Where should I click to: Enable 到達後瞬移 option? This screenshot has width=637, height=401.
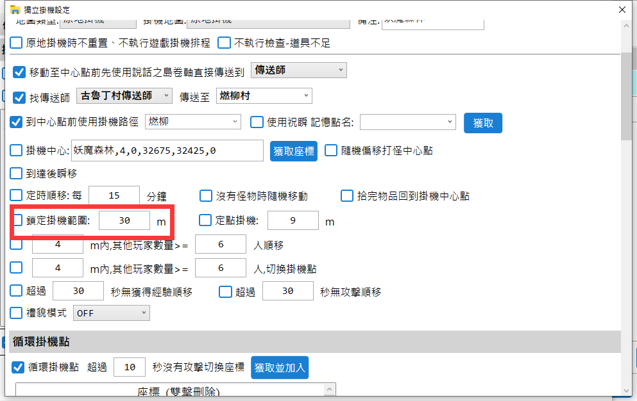click(x=17, y=173)
